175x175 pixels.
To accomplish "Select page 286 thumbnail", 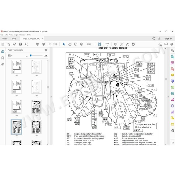I will [x=36, y=67].
